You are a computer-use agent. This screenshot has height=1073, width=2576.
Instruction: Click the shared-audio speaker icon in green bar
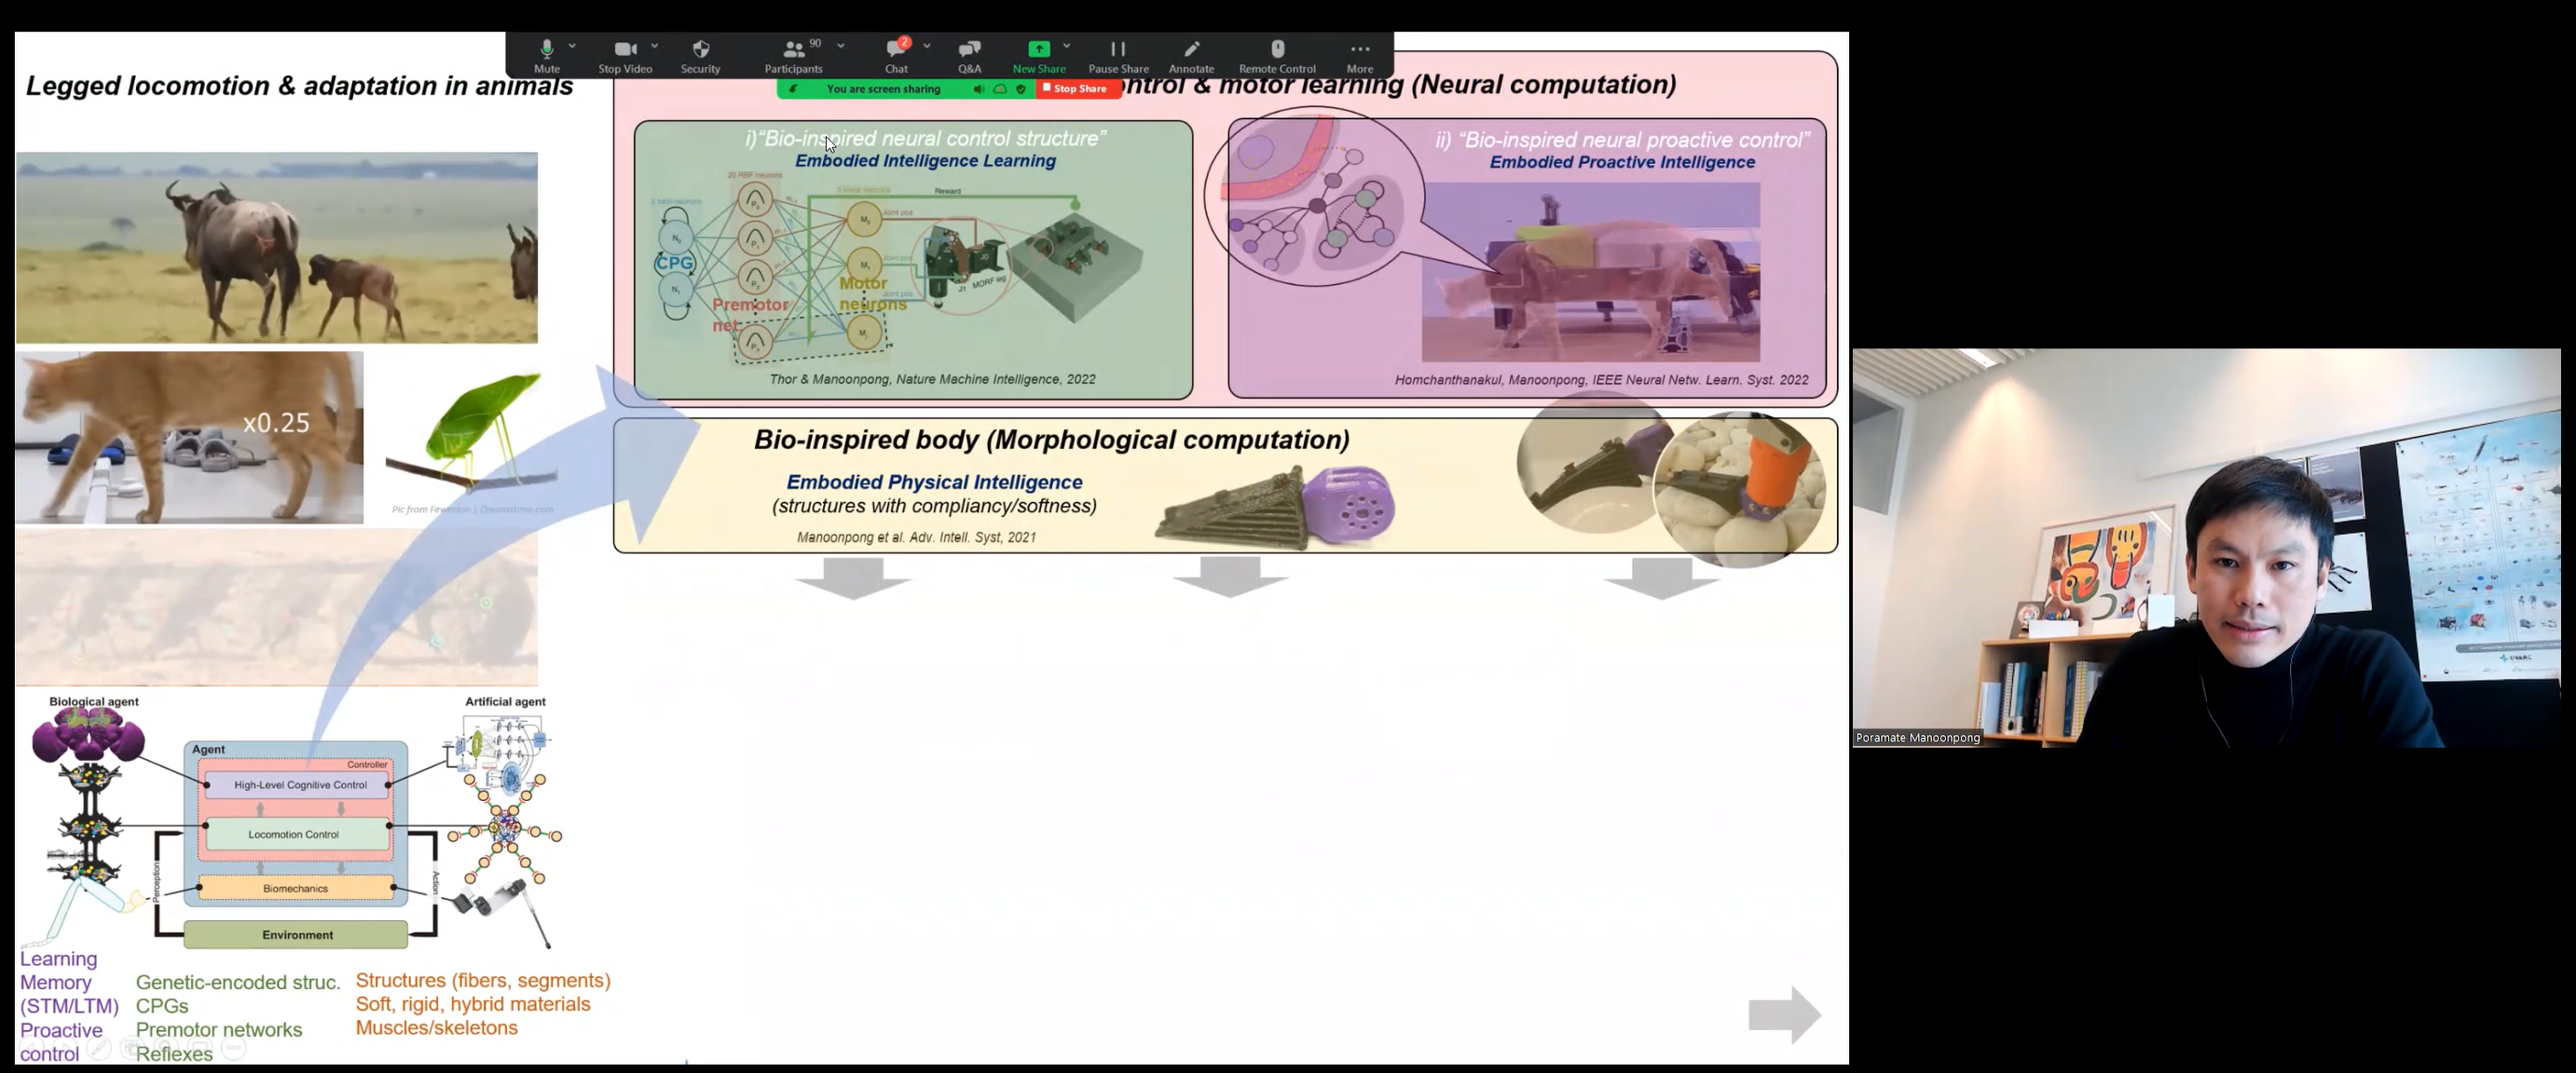[x=978, y=88]
